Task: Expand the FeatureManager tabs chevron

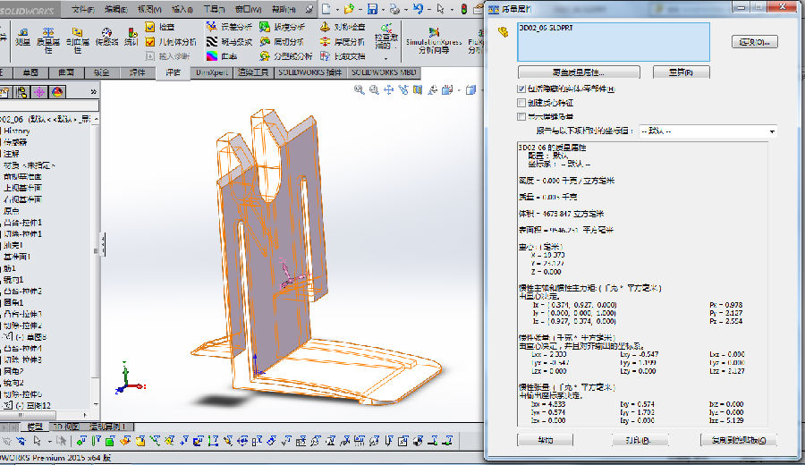Action: coord(93,91)
